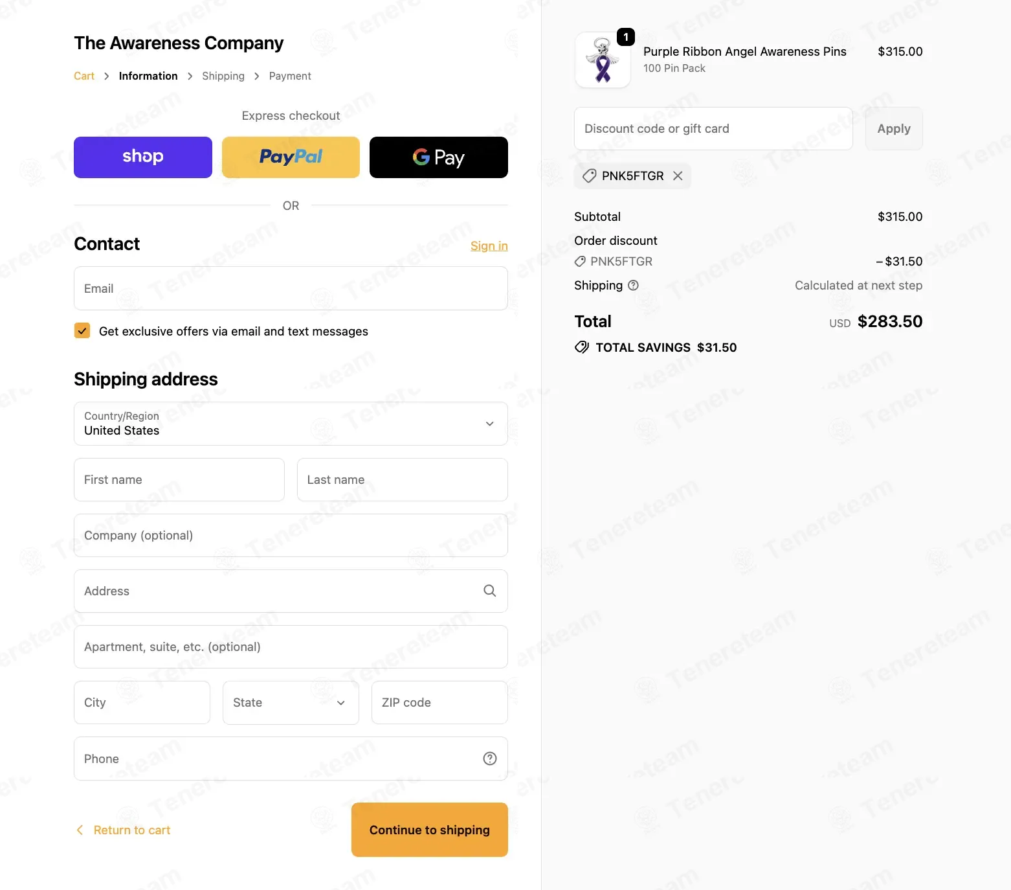Pay with the Shop express button
The image size is (1011, 890).
pyautogui.click(x=143, y=157)
